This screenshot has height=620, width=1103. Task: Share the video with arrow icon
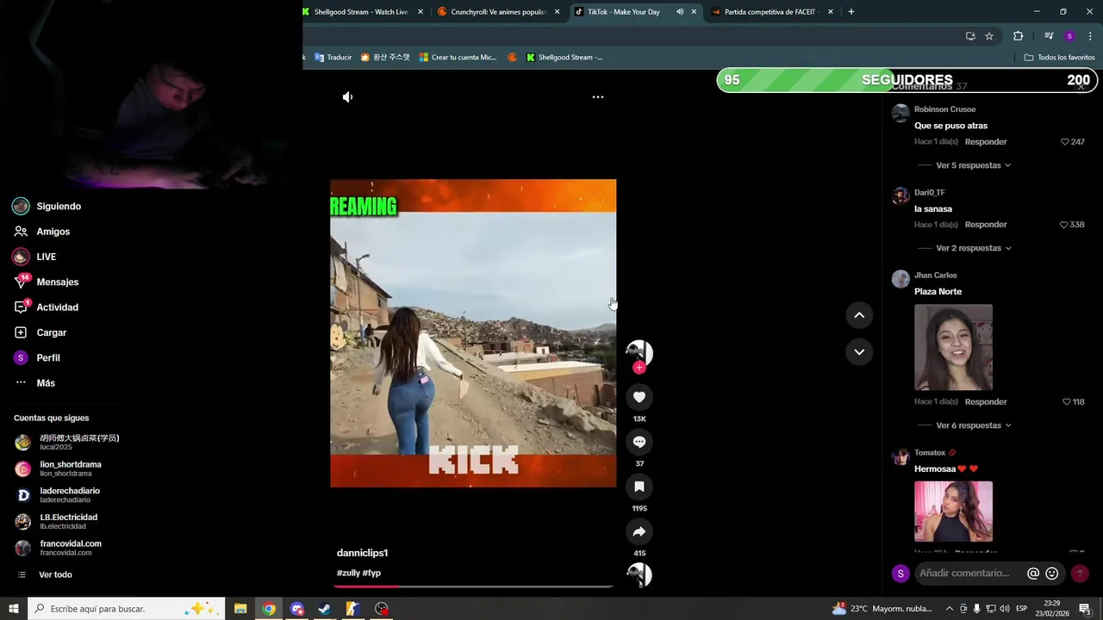click(639, 531)
